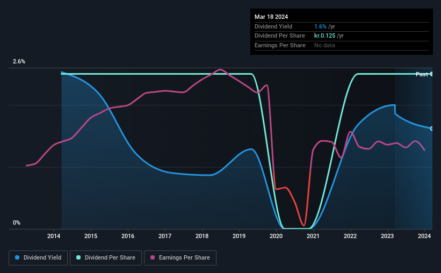Click the 1.6% dividend yield value
Image resolution: width=441 pixels, height=273 pixels.
pyautogui.click(x=320, y=26)
